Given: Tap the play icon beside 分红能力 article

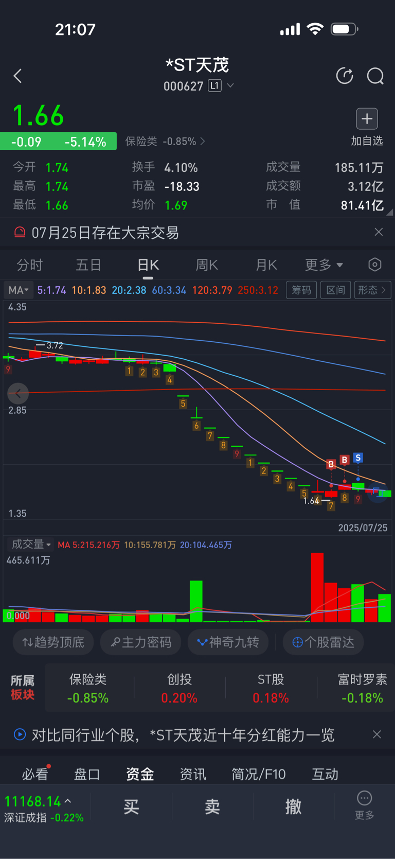Looking at the screenshot, I should tap(20, 734).
